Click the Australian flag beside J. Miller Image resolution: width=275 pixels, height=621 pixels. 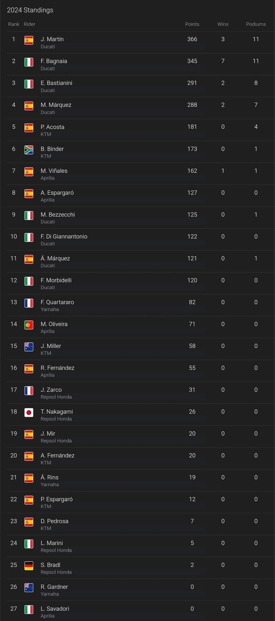pyautogui.click(x=29, y=347)
